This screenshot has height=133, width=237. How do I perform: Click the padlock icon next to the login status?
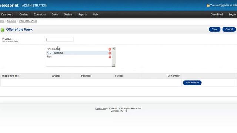pyautogui.click(x=208, y=5)
